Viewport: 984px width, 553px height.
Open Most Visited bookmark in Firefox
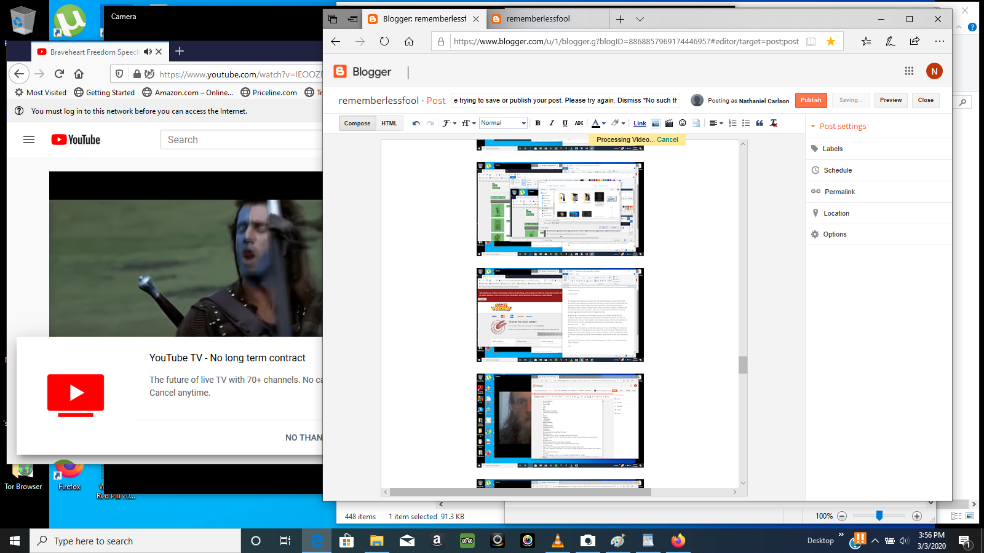point(41,93)
